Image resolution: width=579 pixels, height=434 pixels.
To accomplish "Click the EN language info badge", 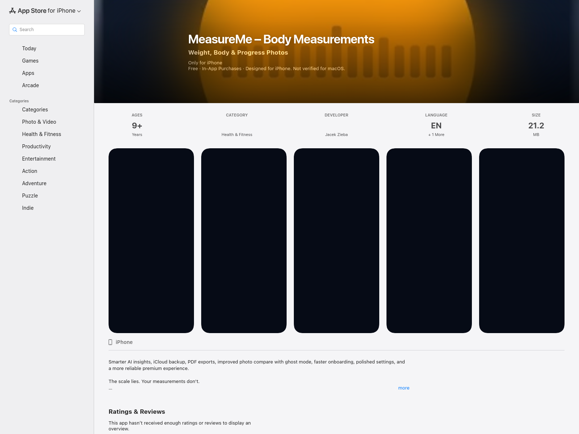I will click(436, 126).
